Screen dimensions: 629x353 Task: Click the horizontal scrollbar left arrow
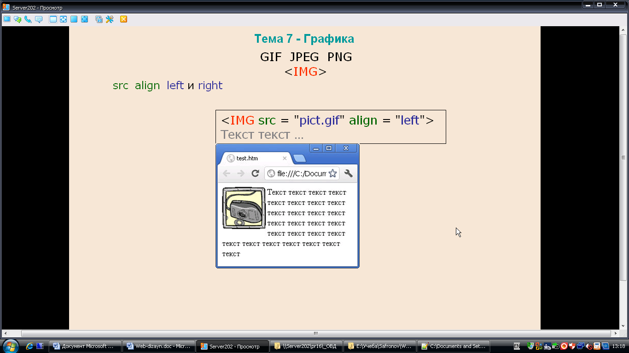pos(5,334)
